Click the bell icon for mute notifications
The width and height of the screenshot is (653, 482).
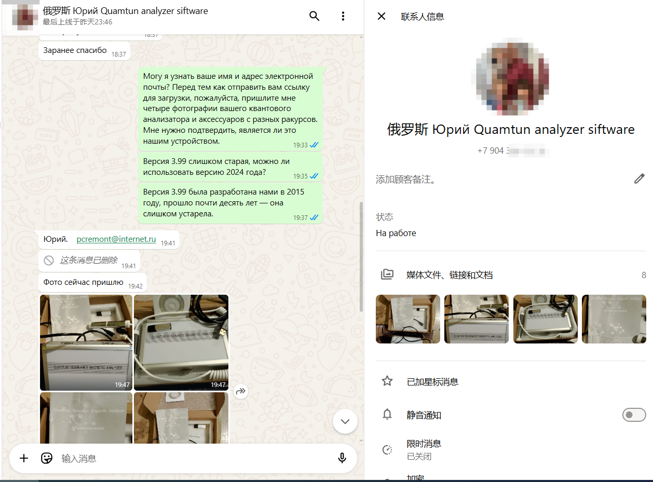pos(387,415)
